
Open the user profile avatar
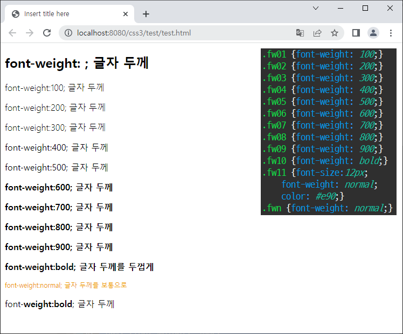pyautogui.click(x=373, y=33)
